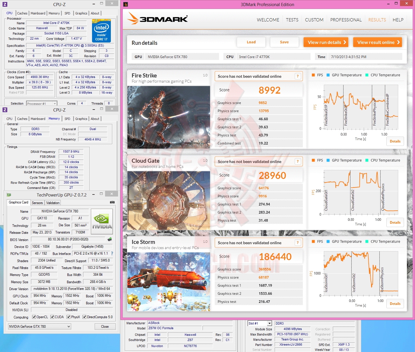
Task: Click the teal CPU Temperature swatch in Ice Storm
Action: 367,242
